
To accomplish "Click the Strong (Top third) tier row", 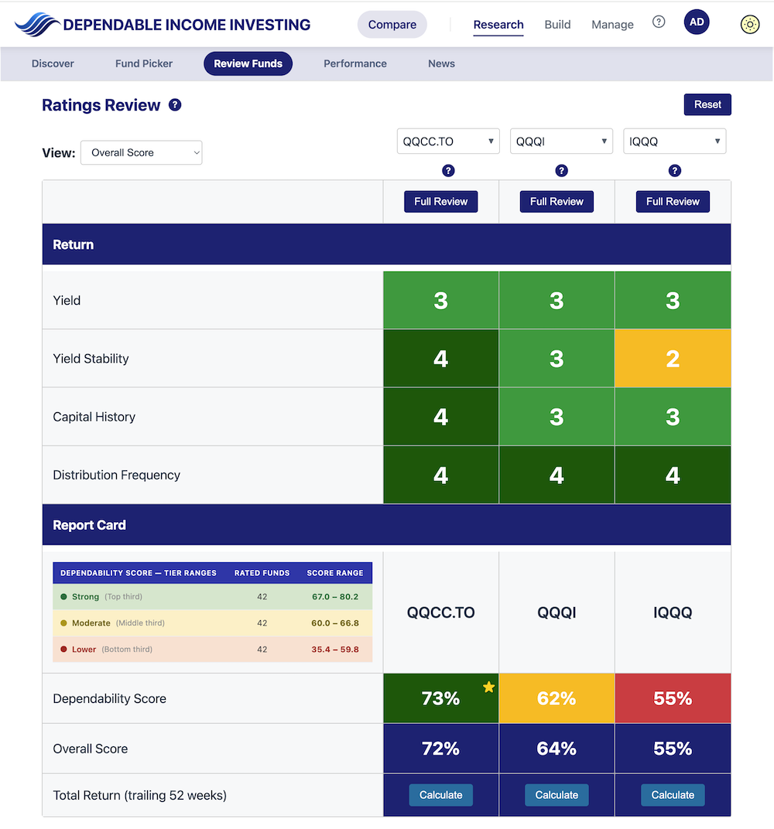I will point(213,596).
